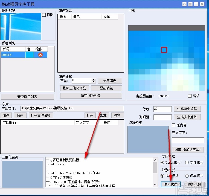This screenshot has height=196, width=209.
Task: Click 打开文件路径 button
Action: (41, 115)
